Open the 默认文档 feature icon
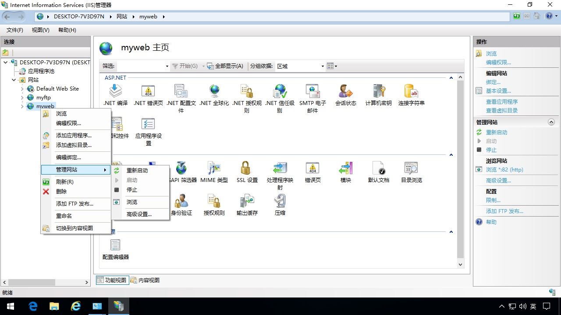The width and height of the screenshot is (561, 315). tap(378, 172)
